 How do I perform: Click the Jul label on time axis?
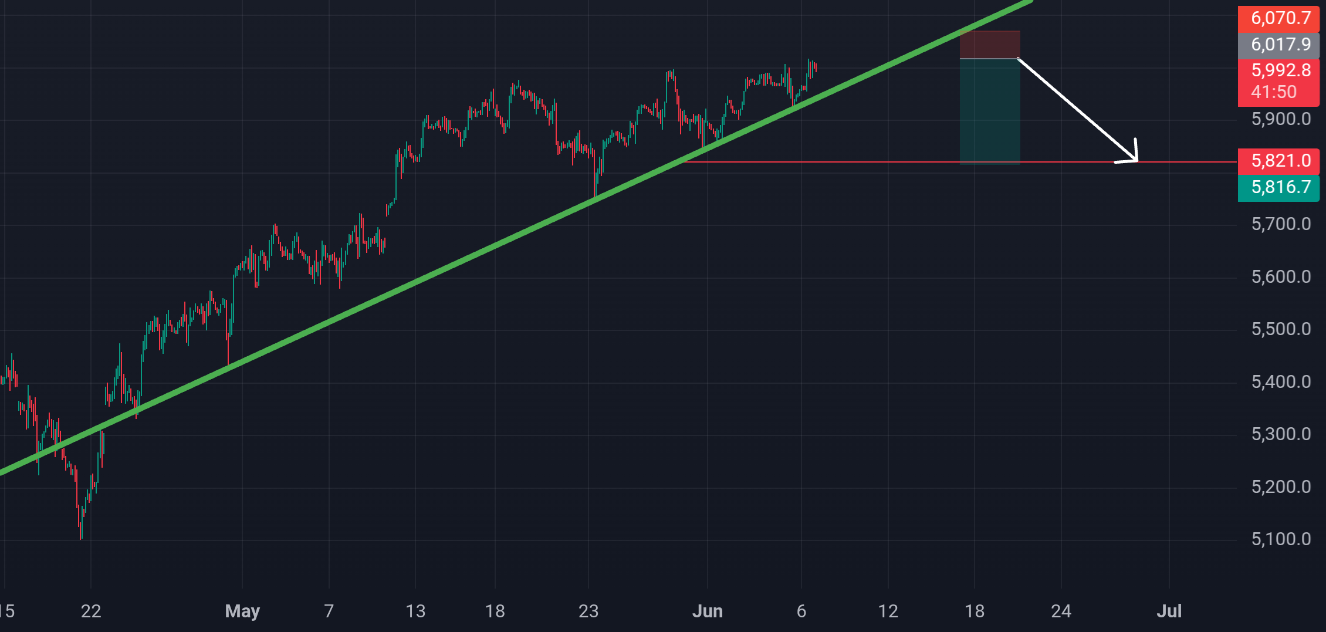[x=1169, y=611]
